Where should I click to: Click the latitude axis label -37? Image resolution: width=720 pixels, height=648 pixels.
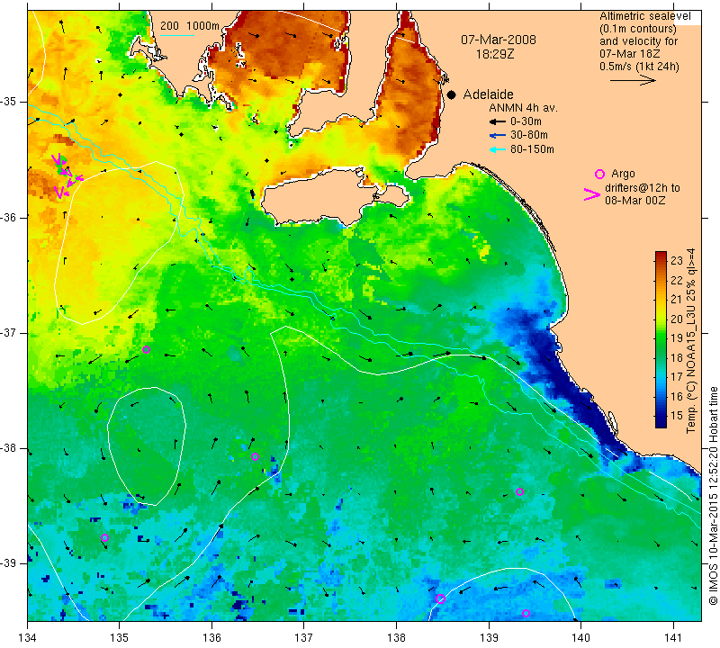click(x=9, y=332)
